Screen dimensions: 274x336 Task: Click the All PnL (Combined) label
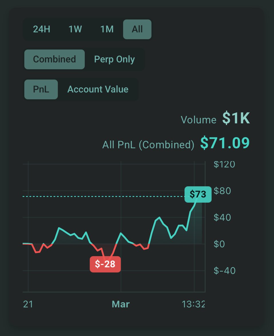148,145
